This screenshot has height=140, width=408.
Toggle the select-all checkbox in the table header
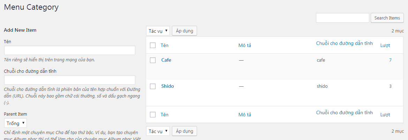click(152, 45)
